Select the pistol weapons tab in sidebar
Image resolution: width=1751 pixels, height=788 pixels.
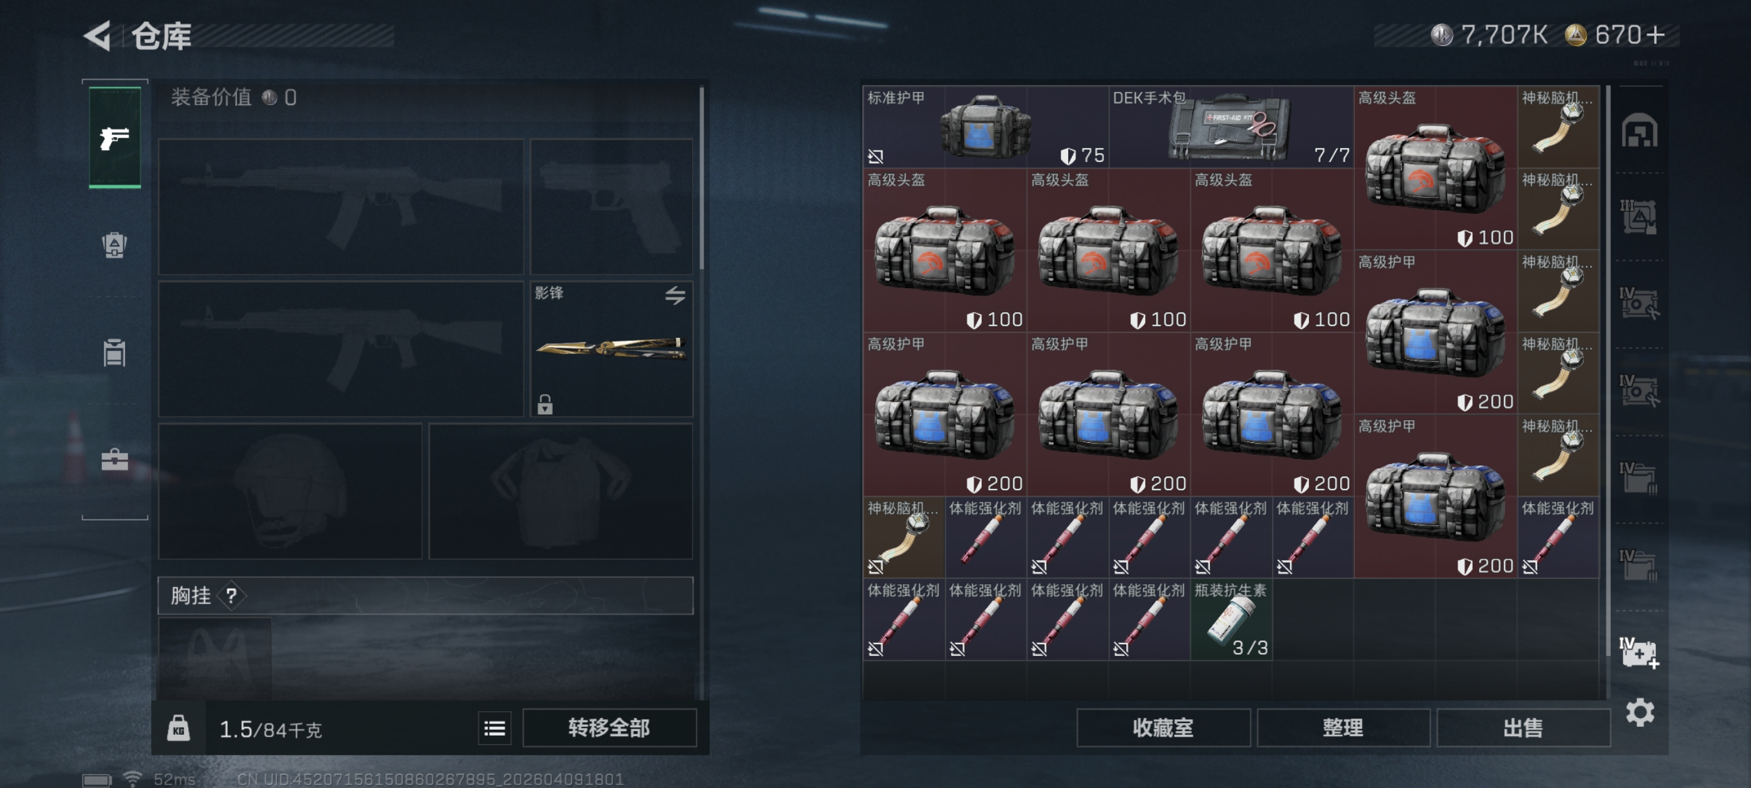[x=115, y=138]
